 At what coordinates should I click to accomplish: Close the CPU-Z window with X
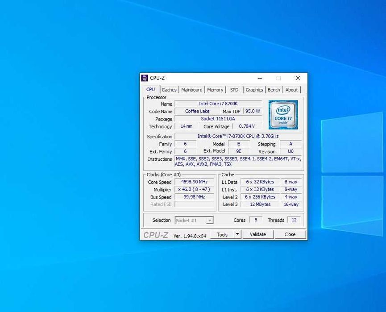point(298,78)
